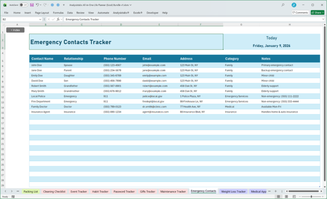Viewport: 327px width, 199px height.
Task: Switch to Page Layout view icon
Action: point(287,197)
